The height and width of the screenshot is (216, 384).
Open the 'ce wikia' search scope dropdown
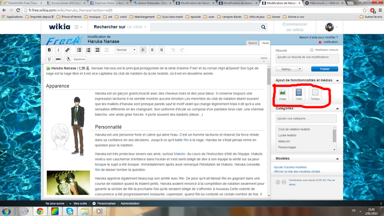coord(136,27)
